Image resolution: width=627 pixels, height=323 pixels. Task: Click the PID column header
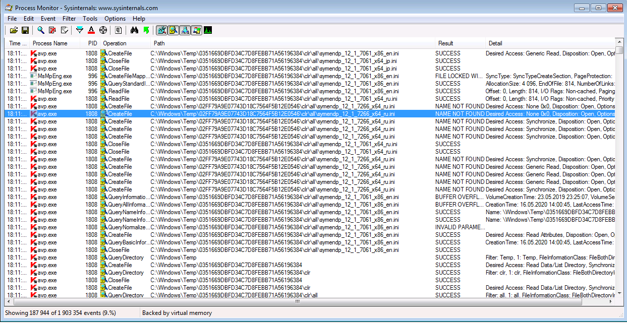[90, 43]
